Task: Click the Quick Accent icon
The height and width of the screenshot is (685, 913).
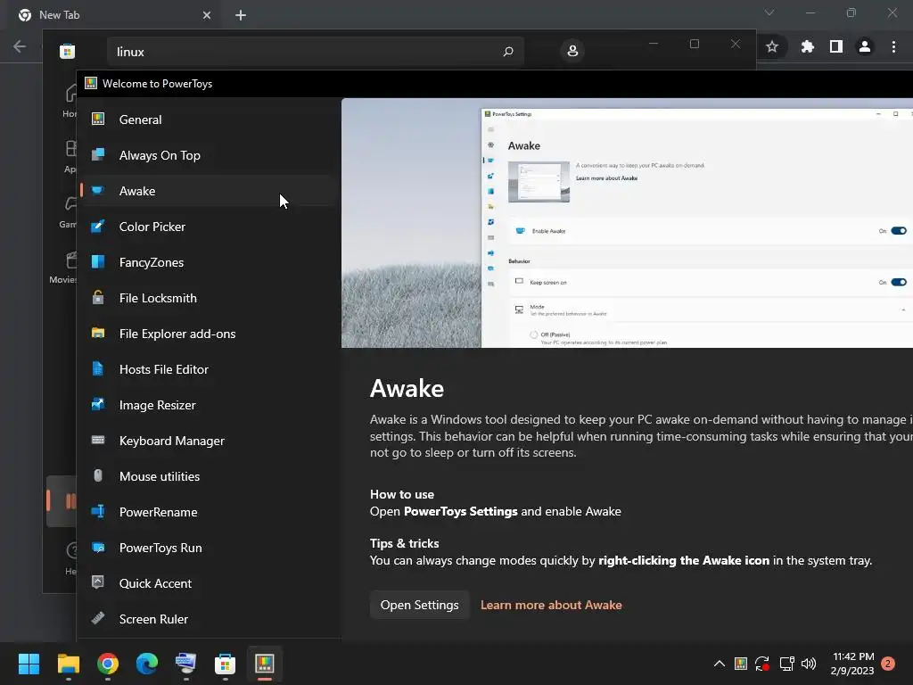Action: [x=98, y=582]
